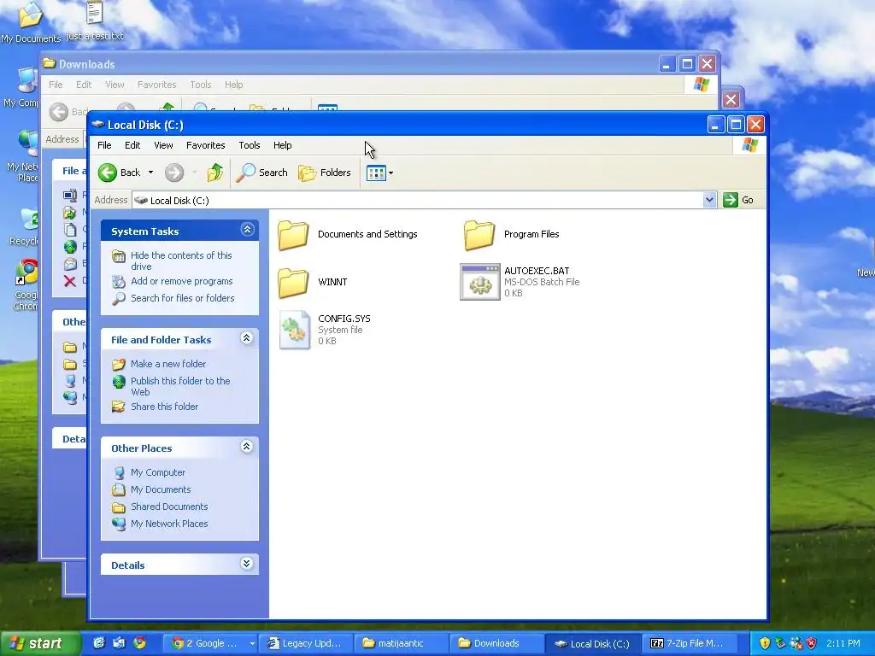Open the Search magnifier toolbar button
The width and height of the screenshot is (875, 656).
[261, 173]
